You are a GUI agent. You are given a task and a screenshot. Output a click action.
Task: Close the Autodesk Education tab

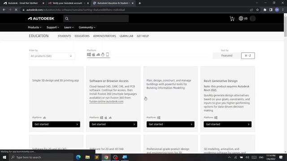point(133,3)
